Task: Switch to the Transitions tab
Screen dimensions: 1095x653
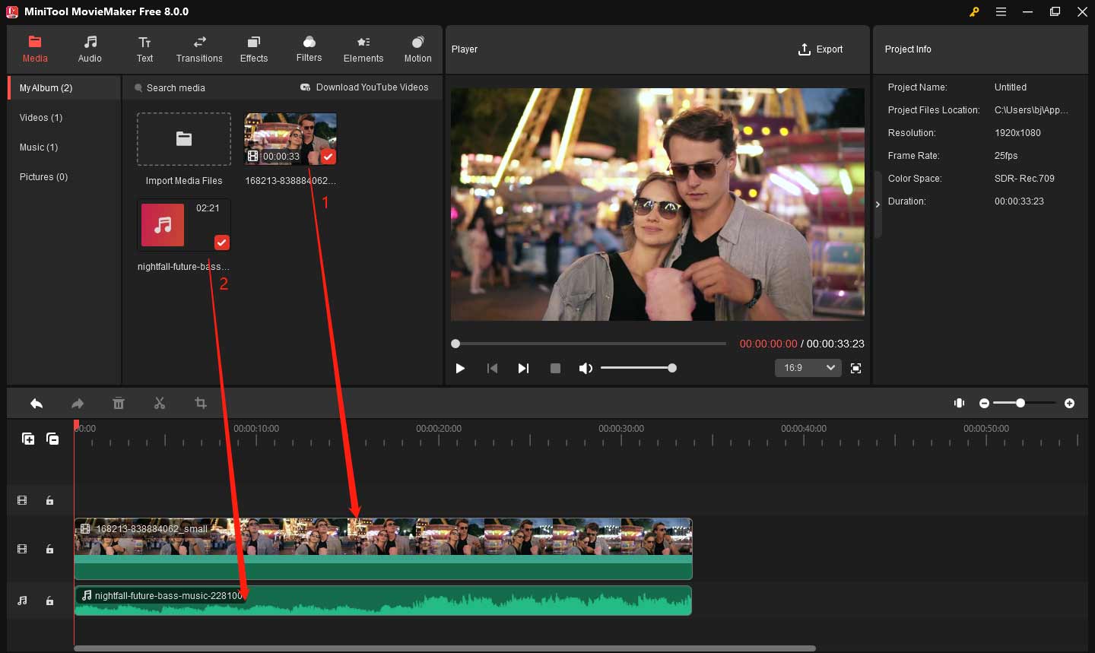Action: (x=199, y=49)
